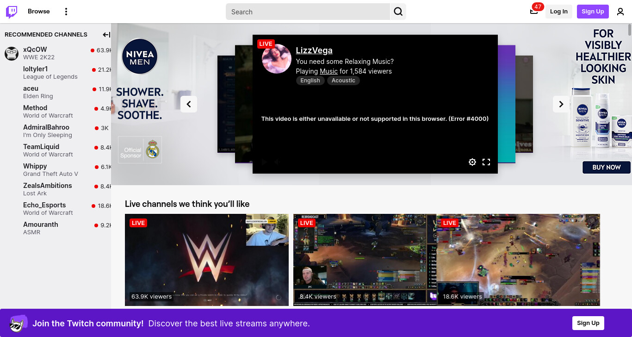Open the Music category link

coord(328,71)
